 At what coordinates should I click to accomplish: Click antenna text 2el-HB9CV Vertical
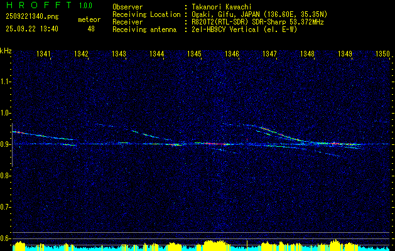pos(225,29)
